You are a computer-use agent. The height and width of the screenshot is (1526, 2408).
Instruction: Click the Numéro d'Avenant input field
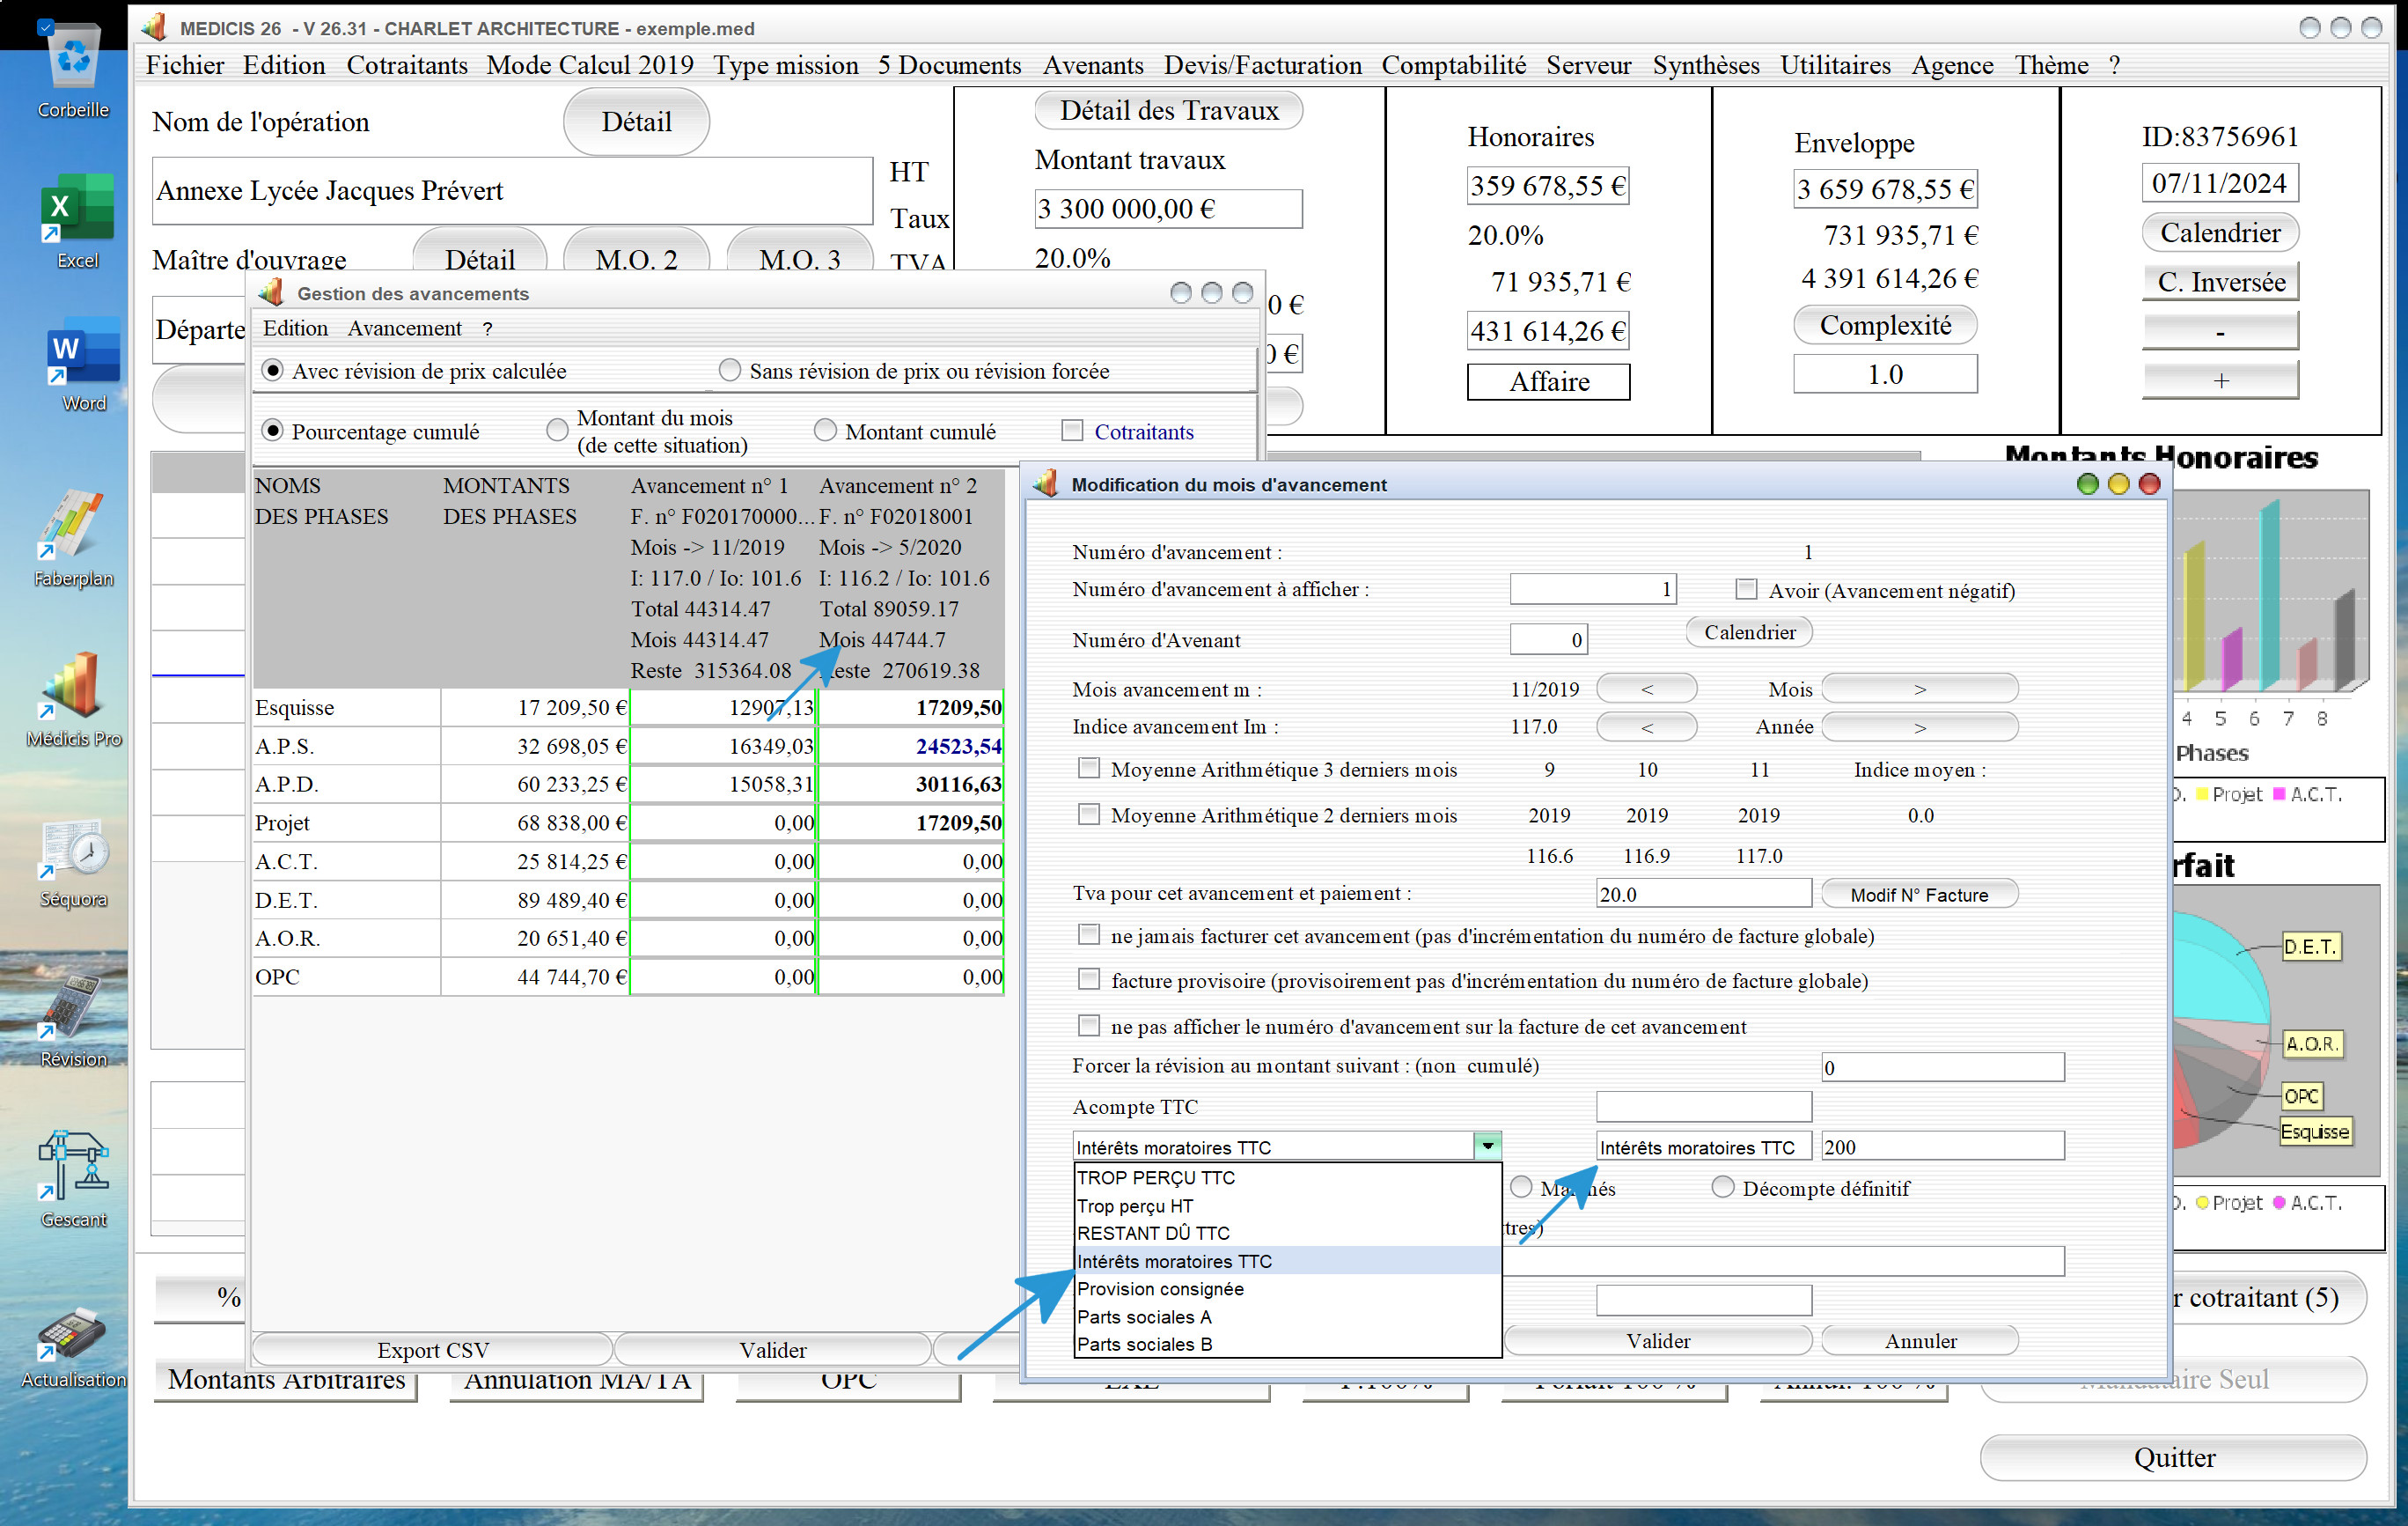[1547, 639]
